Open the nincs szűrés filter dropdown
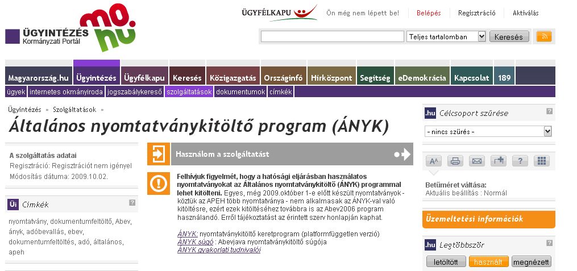Image resolution: width=577 pixels, height=271 pixels. [488, 131]
